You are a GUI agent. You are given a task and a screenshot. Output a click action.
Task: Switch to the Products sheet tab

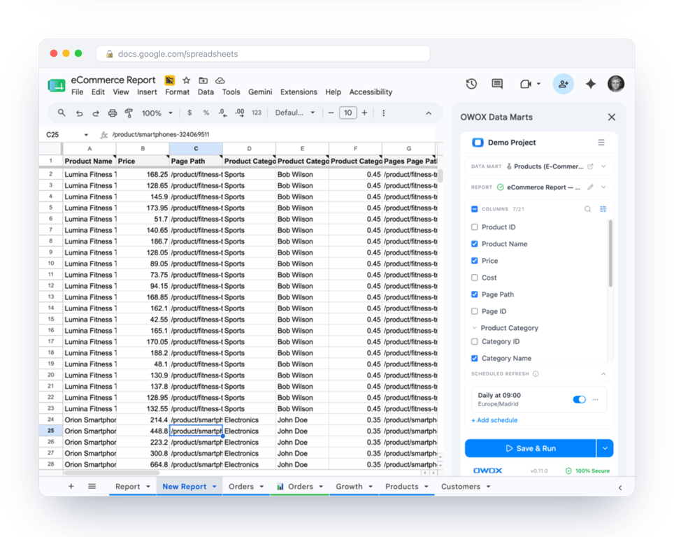coord(402,486)
